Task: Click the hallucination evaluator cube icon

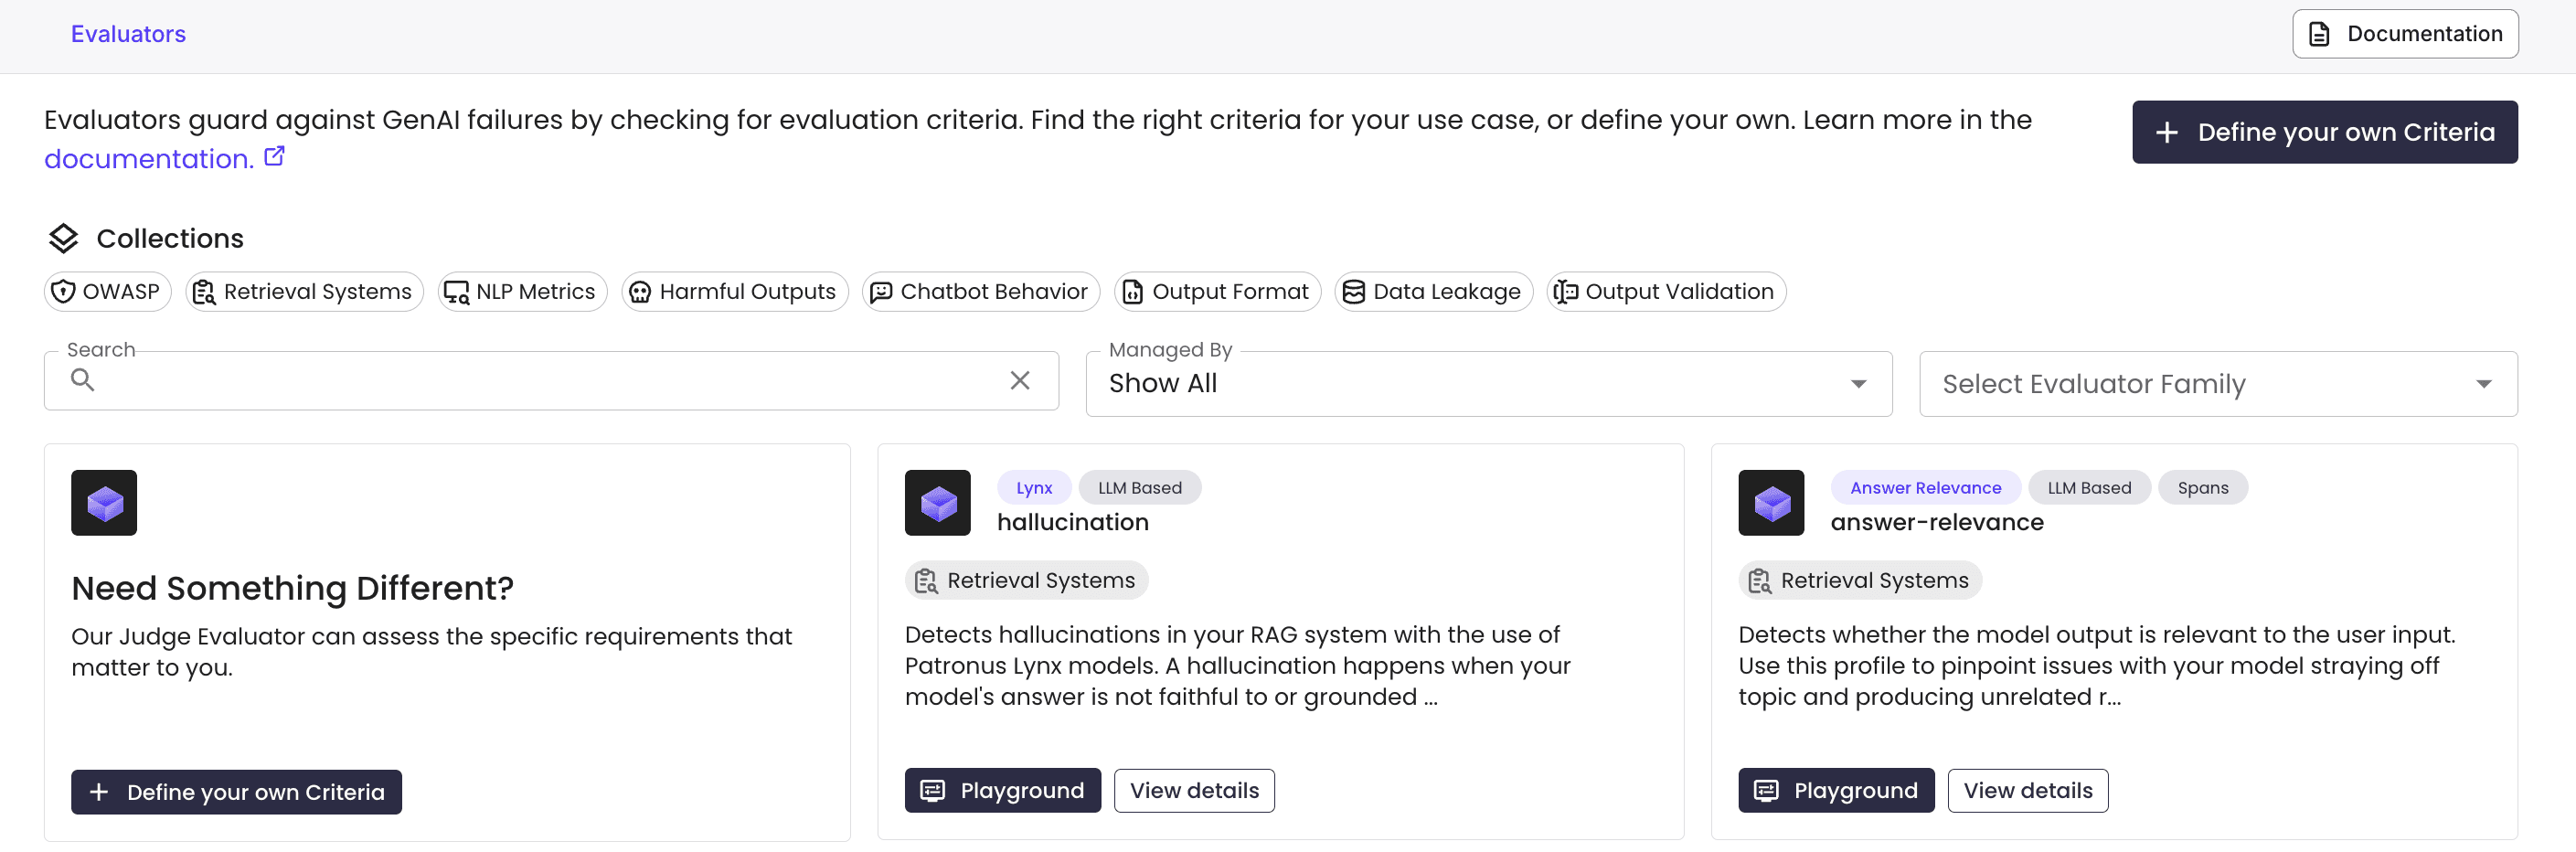Action: [x=937, y=503]
